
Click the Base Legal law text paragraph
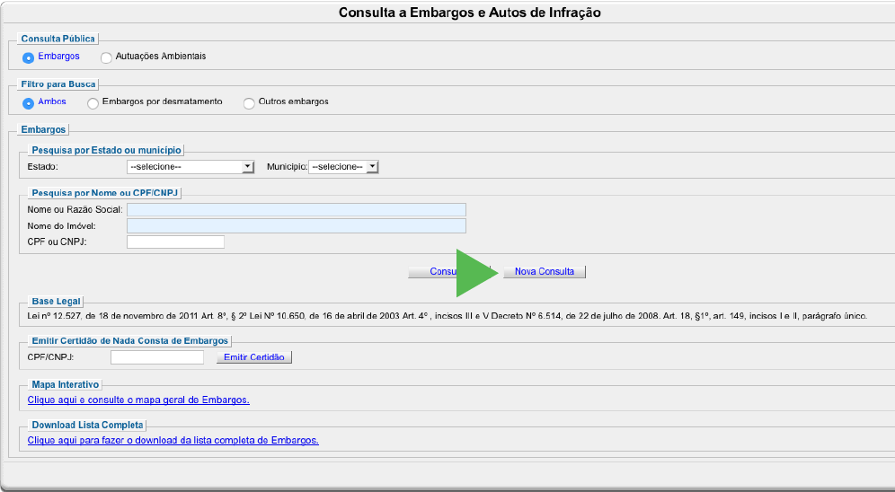point(447,317)
